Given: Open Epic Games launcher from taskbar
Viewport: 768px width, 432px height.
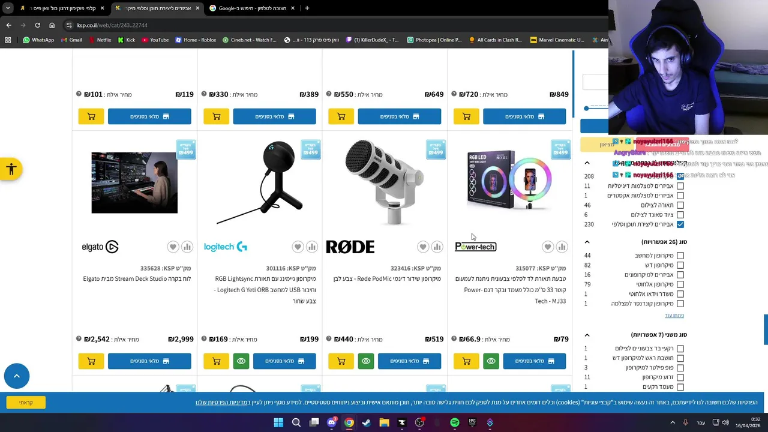Looking at the screenshot, I should tap(472, 422).
